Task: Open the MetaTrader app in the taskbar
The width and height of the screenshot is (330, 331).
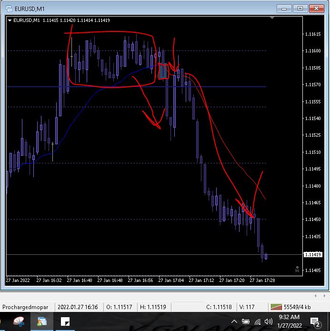Action: (x=42, y=321)
